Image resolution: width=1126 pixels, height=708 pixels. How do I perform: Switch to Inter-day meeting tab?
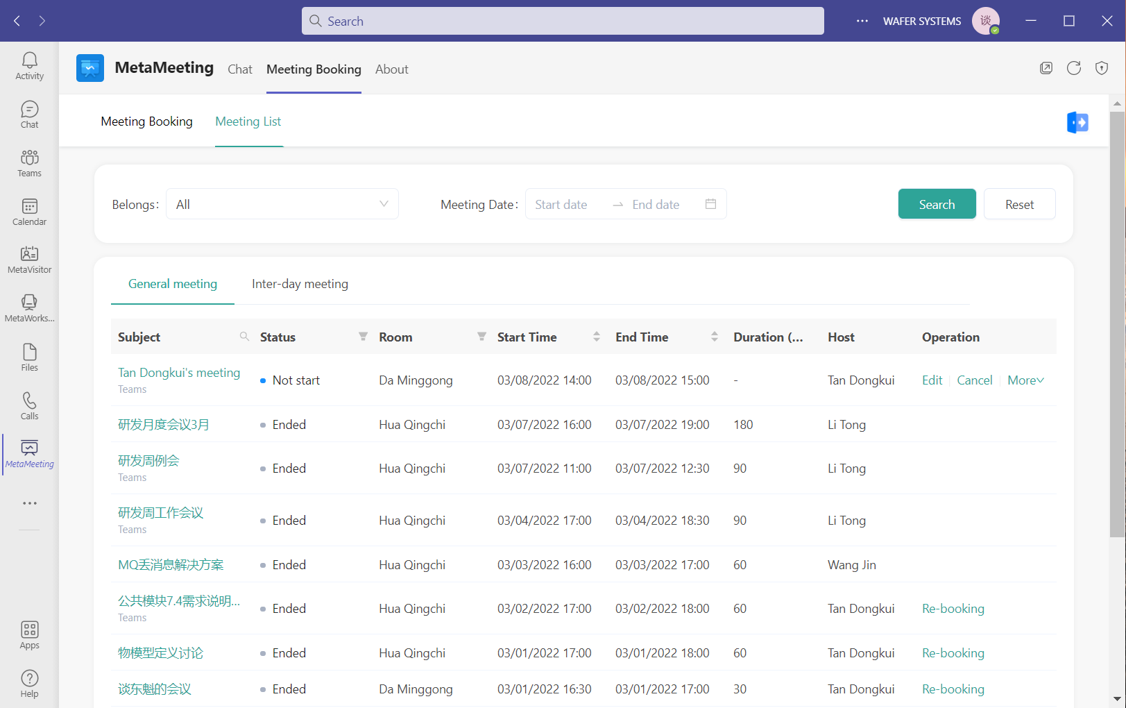(x=300, y=284)
